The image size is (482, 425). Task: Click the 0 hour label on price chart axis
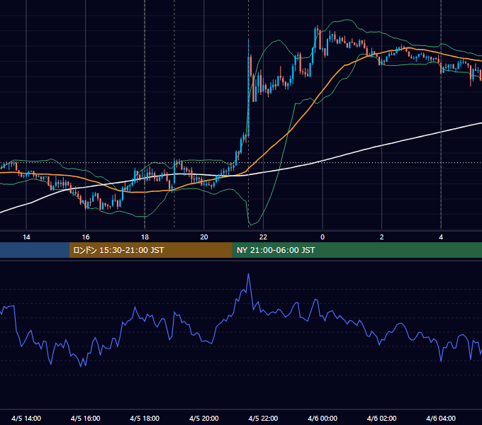click(323, 237)
